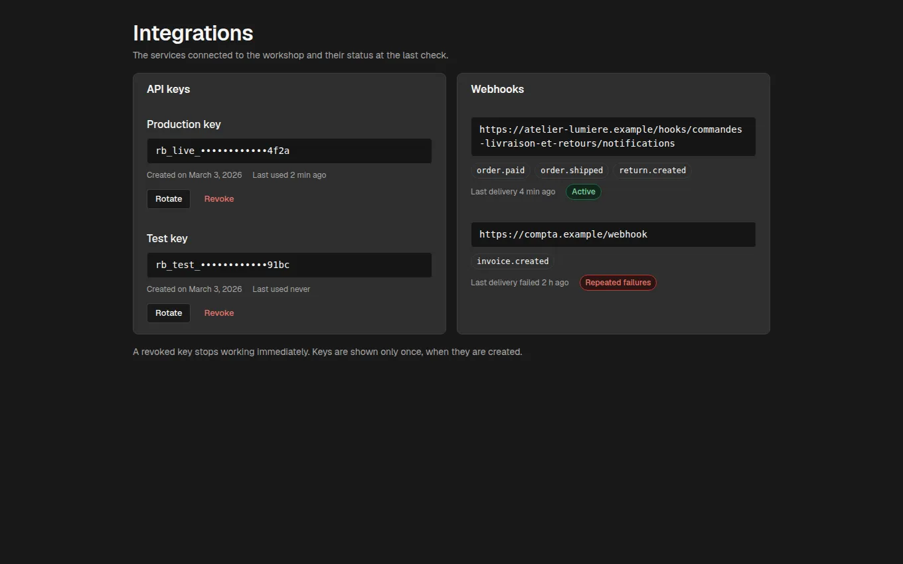This screenshot has height=564, width=903.
Task: Select the rb_live_ production key field
Action: pos(289,151)
